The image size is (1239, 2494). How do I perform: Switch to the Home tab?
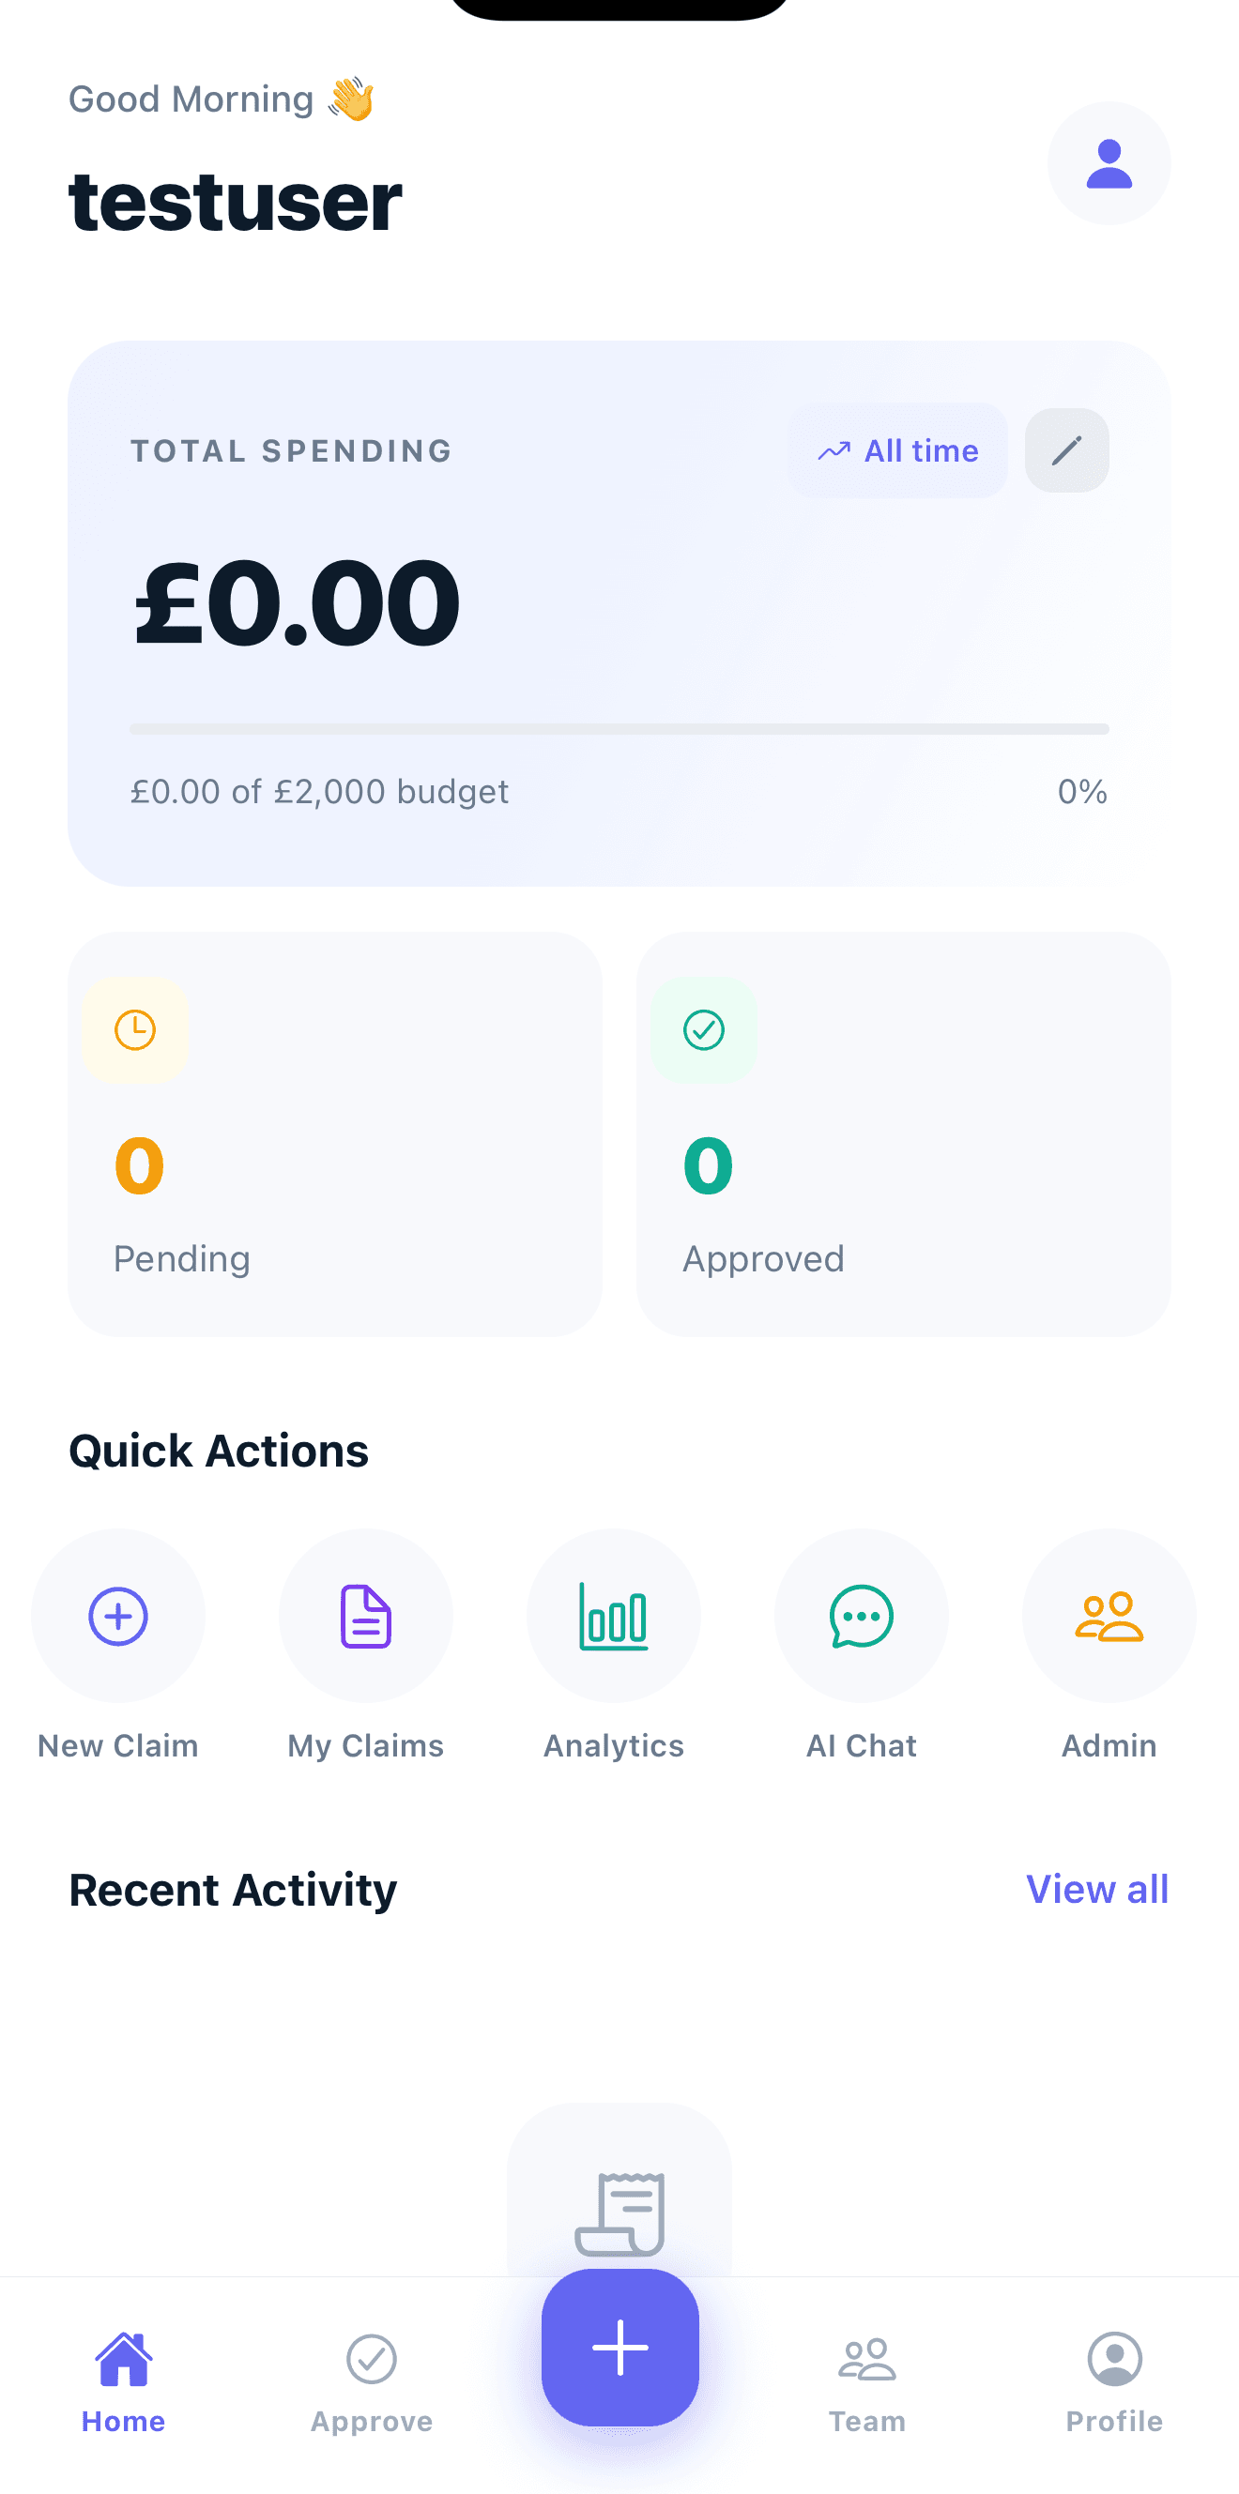pos(124,2380)
